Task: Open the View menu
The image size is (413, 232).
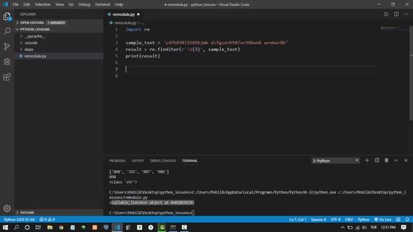Action: pyautogui.click(x=59, y=5)
